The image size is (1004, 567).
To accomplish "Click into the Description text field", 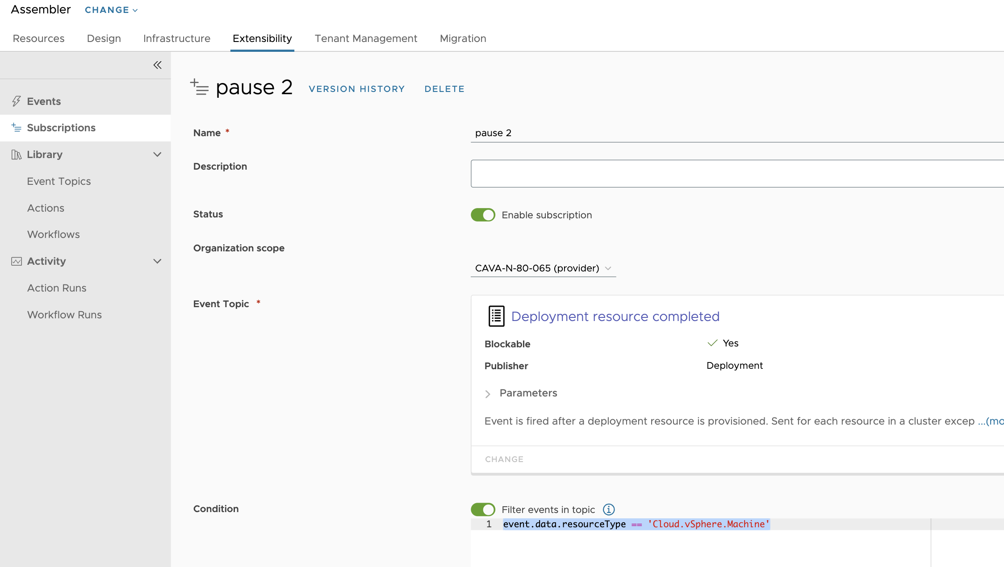I will (737, 174).
